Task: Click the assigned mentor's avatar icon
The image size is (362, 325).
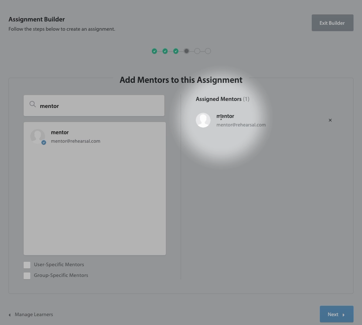Action: pyautogui.click(x=203, y=120)
